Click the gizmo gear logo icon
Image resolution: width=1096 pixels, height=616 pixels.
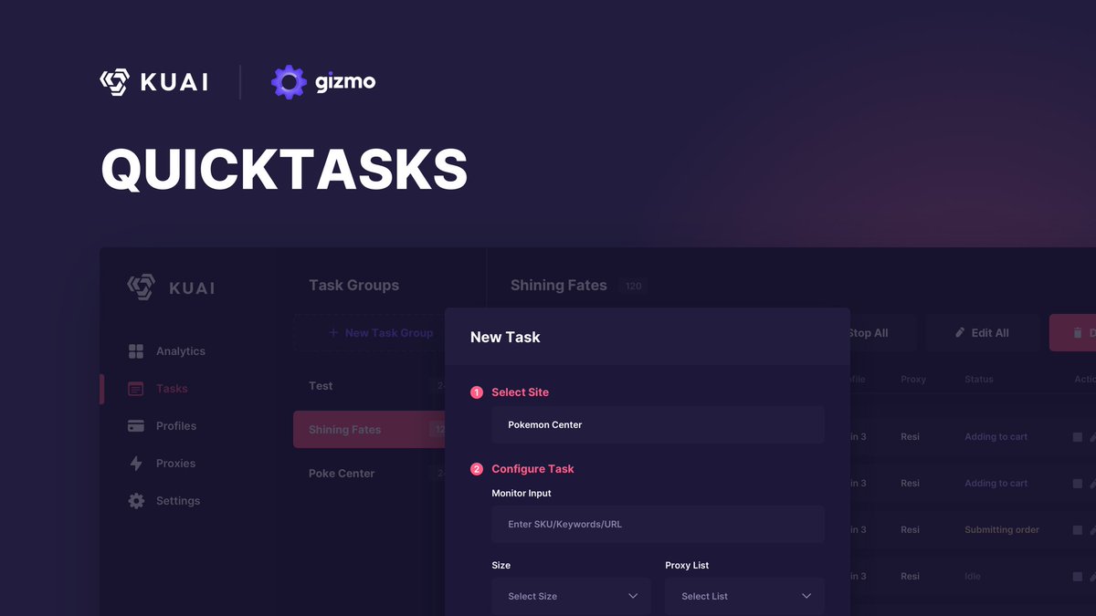[289, 82]
